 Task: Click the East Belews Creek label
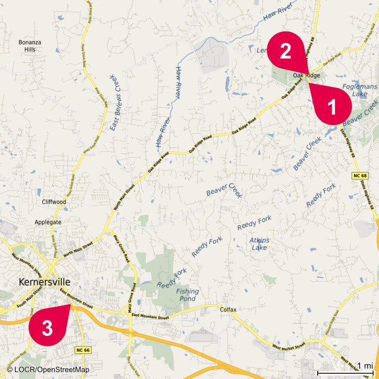click(115, 103)
